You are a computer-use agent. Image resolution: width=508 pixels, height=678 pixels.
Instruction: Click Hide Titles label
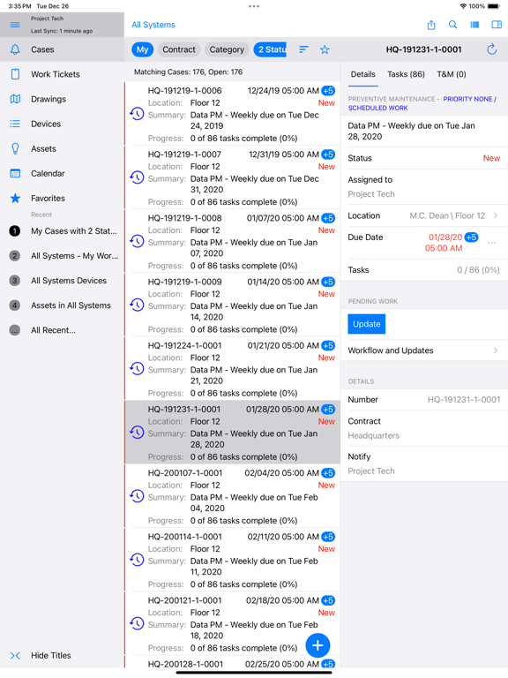[51, 656]
